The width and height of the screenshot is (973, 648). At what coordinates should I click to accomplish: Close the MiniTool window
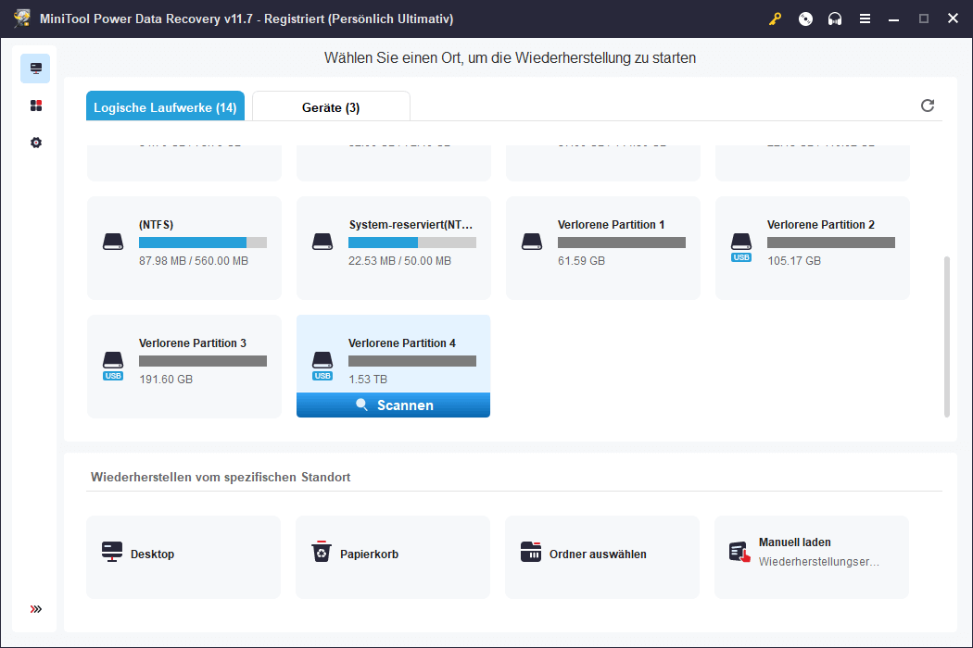954,19
